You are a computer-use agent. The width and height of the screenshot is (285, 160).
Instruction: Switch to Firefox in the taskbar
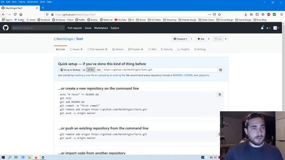36,157
